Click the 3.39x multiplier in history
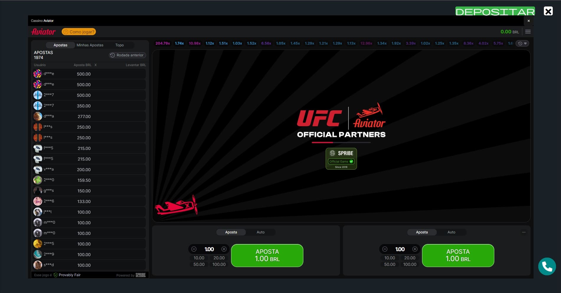This screenshot has height=293, width=561. tap(411, 43)
